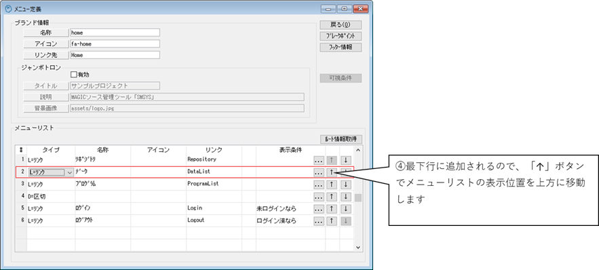
Task: Click the menu list scrollbar down arrow
Action: pos(358,248)
